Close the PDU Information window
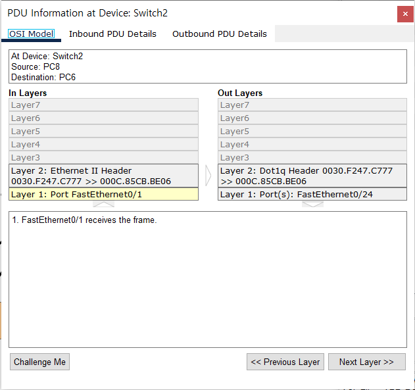Screen dimensions: 415x390 tap(405, 14)
